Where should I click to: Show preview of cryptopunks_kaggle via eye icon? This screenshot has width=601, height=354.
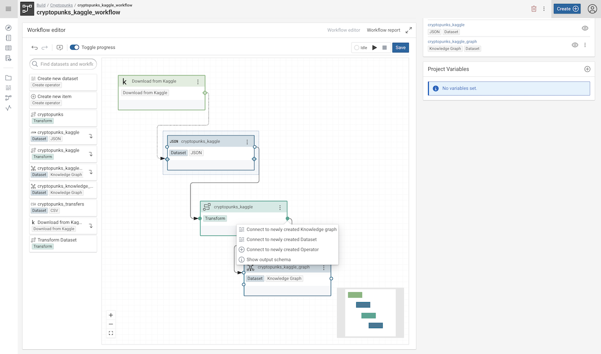tap(585, 28)
